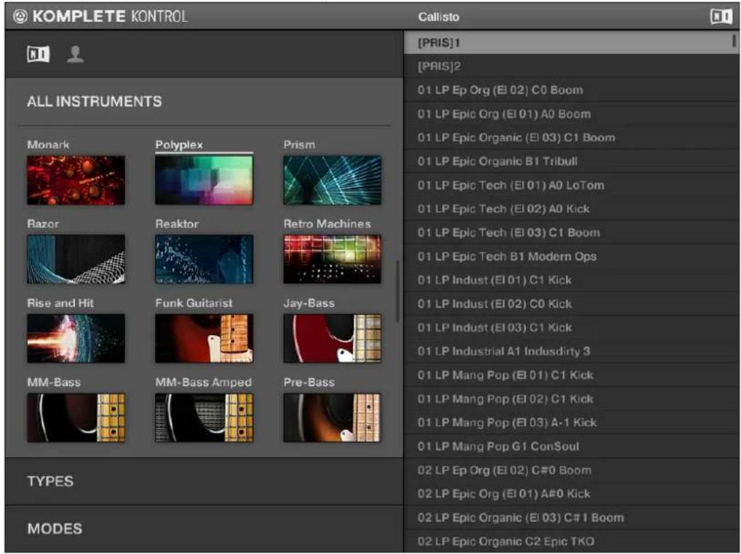This screenshot has width=741, height=554.
Task: Choose 01 LP Indust (El 03) C1 Kick
Action: click(572, 327)
